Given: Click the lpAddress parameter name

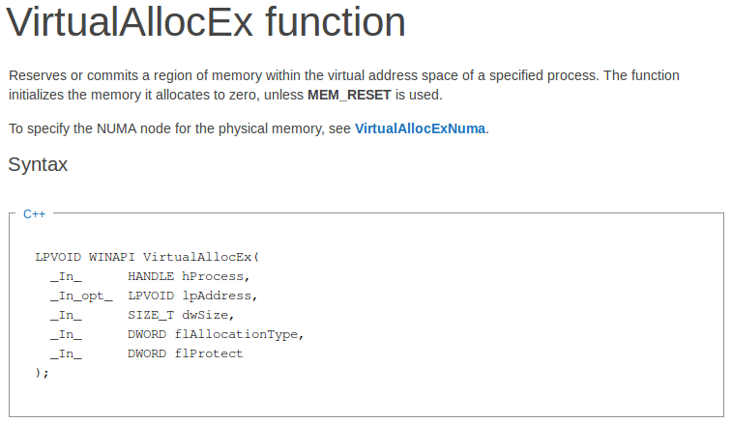Looking at the screenshot, I should click(218, 296).
